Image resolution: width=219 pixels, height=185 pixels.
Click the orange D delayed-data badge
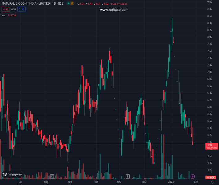click(x=72, y=3)
